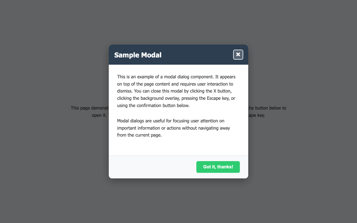
Task: Click the first paragraph of modal body text
Action: click(x=176, y=91)
